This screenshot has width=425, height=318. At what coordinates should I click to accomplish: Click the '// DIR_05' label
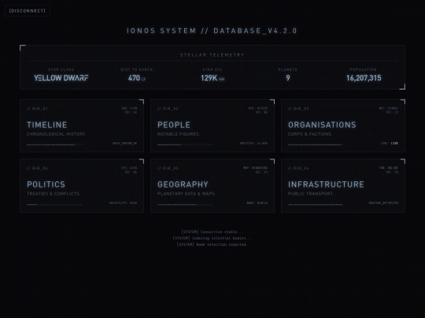point(168,169)
